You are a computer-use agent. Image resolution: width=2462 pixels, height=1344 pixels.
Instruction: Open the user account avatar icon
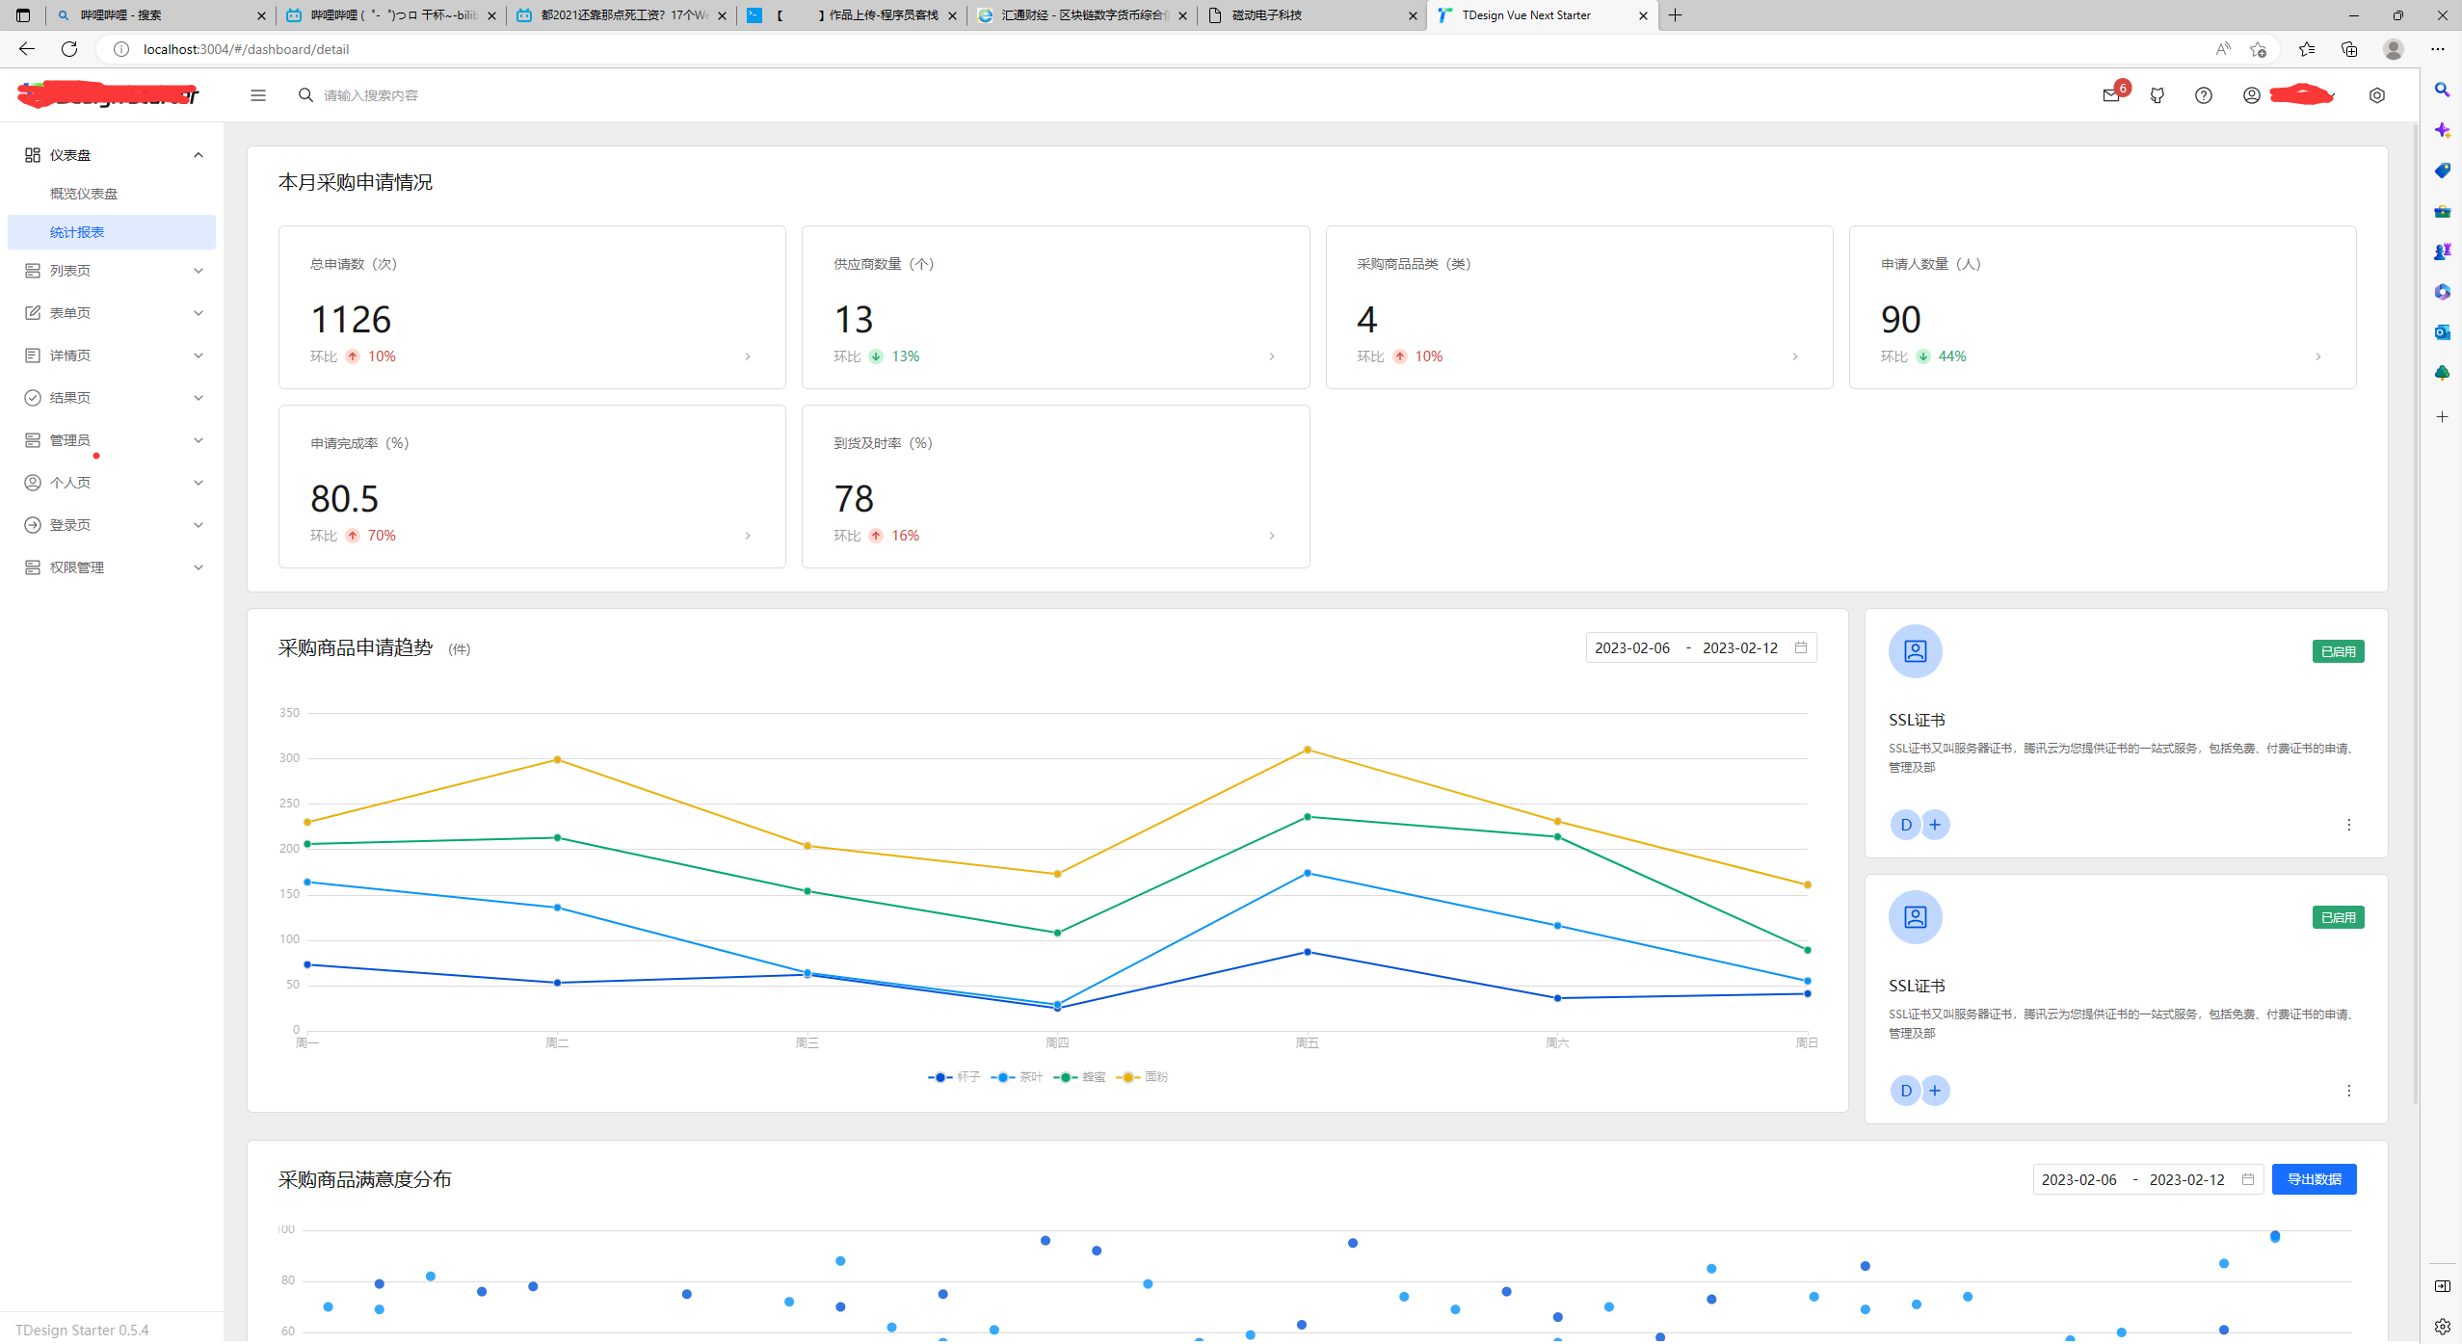coord(2251,95)
